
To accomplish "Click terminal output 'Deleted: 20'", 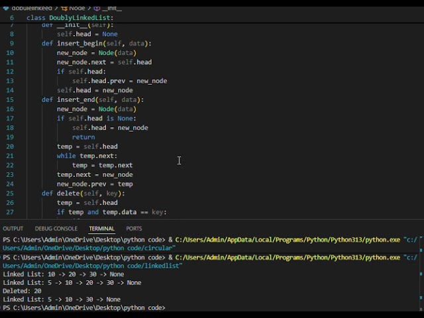I will 22,291.
